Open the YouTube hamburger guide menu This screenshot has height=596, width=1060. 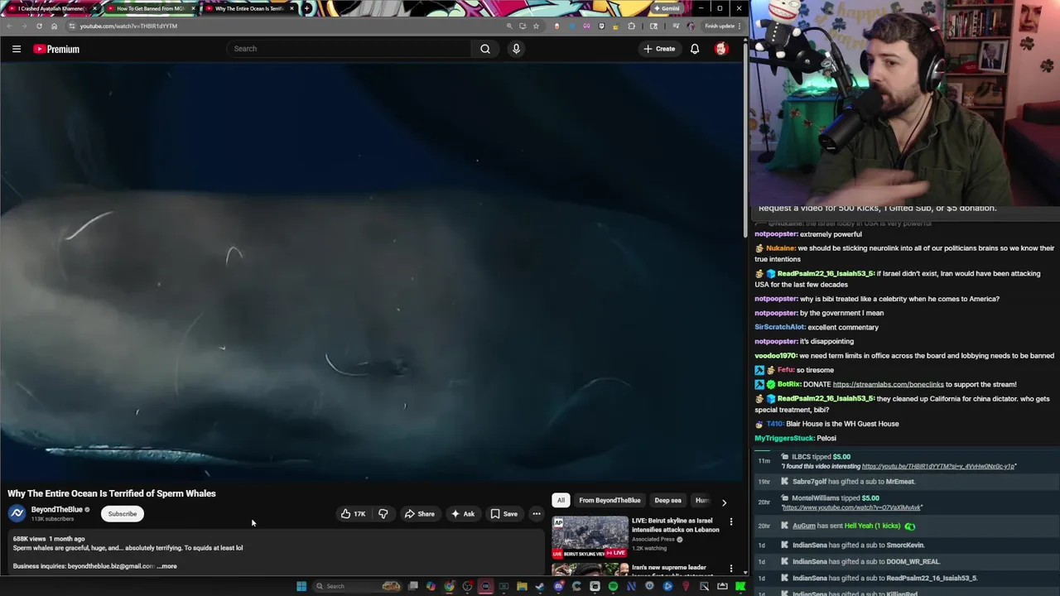point(16,49)
